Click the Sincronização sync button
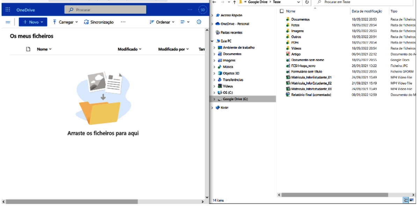Image resolution: width=419 pixels, height=206 pixels. pyautogui.click(x=99, y=22)
